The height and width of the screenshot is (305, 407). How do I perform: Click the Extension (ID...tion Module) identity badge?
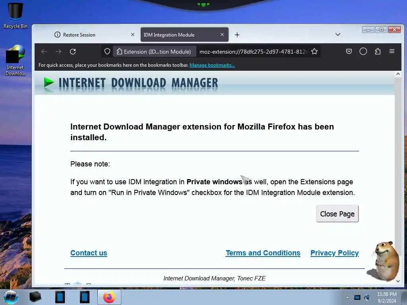[x=154, y=52]
